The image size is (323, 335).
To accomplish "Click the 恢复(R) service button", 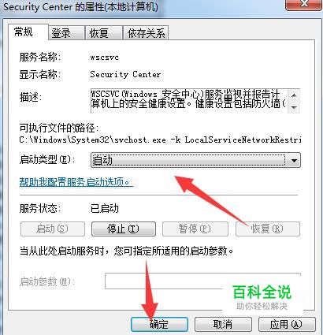I will tap(268, 229).
